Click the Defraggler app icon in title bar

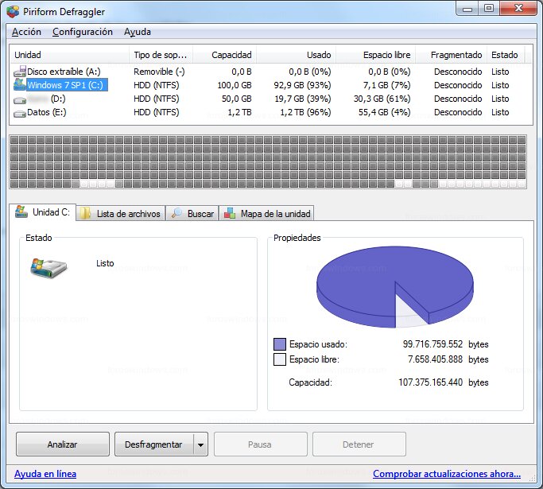(13, 11)
